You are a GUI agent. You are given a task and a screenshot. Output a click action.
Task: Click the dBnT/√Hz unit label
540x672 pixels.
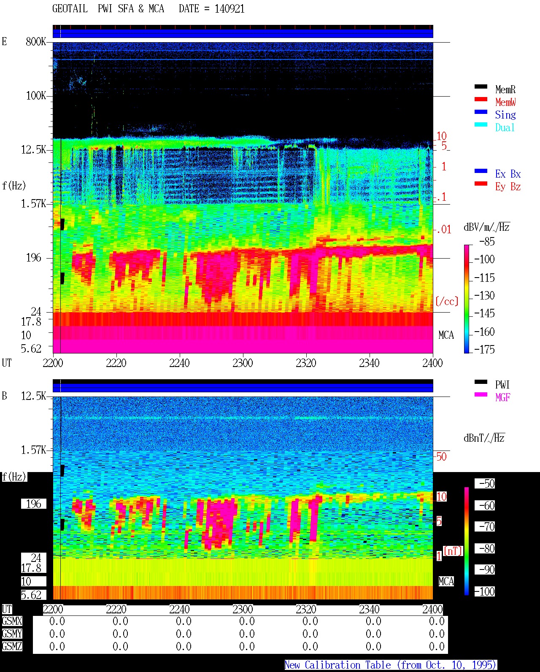click(x=484, y=438)
